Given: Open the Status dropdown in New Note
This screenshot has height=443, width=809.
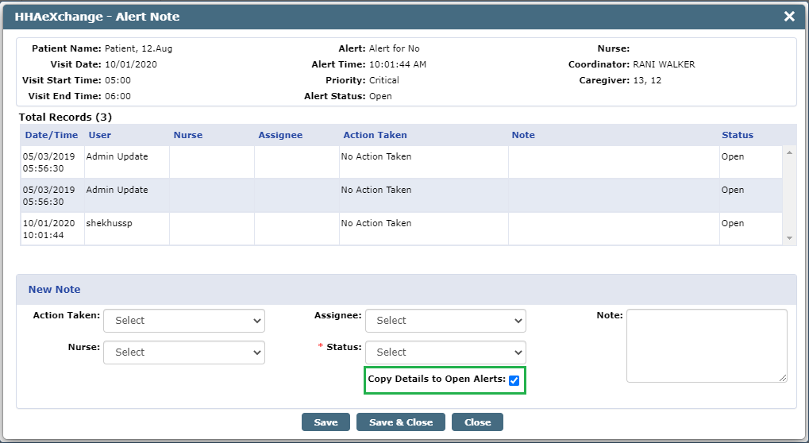Looking at the screenshot, I should 445,352.
